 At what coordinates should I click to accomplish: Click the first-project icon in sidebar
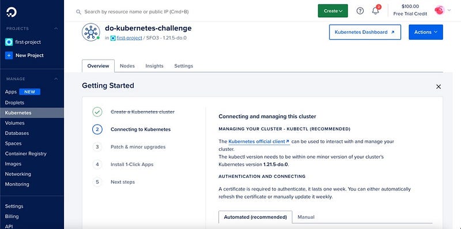pyautogui.click(x=9, y=42)
